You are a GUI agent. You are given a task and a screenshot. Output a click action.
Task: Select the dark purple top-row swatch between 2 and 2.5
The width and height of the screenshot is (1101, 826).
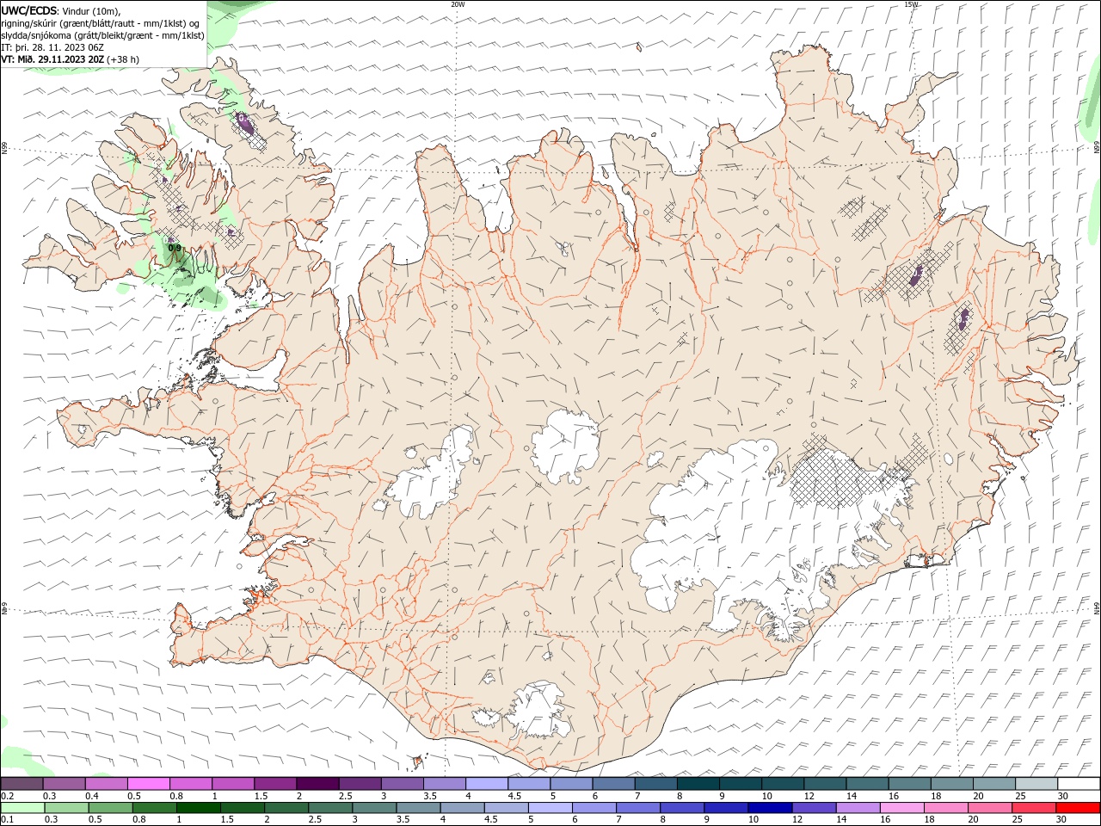[x=317, y=784]
